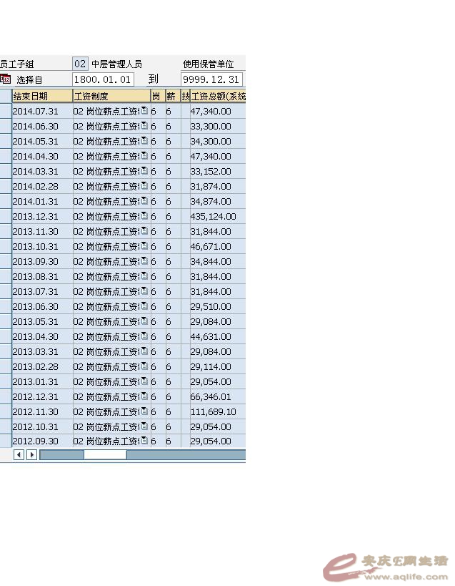Screen dimensions: 455x586
Task: Open the detail icon in the 2013.12.31 row
Action: [x=144, y=215]
